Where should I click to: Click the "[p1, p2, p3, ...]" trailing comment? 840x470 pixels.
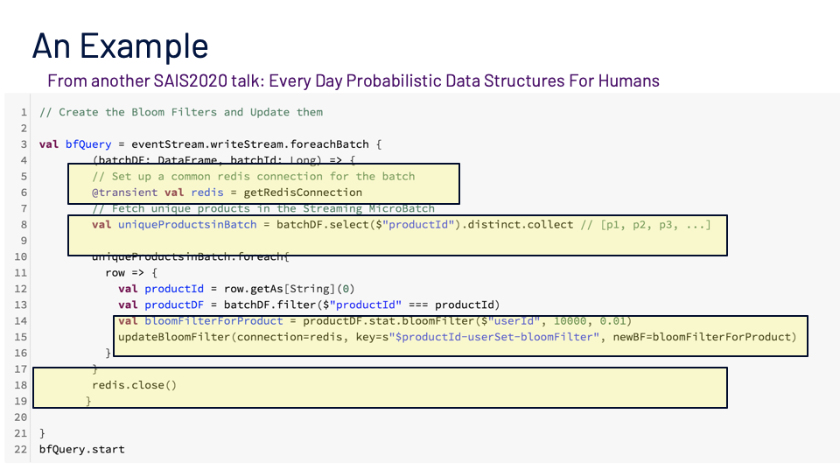point(645,225)
